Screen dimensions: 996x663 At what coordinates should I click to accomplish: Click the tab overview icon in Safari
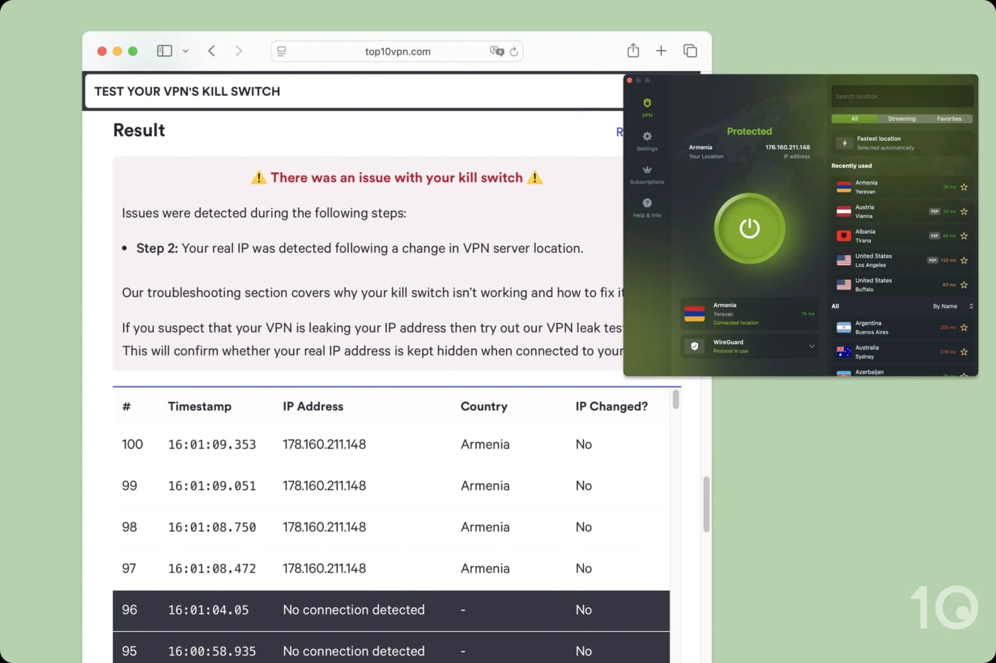(x=690, y=50)
